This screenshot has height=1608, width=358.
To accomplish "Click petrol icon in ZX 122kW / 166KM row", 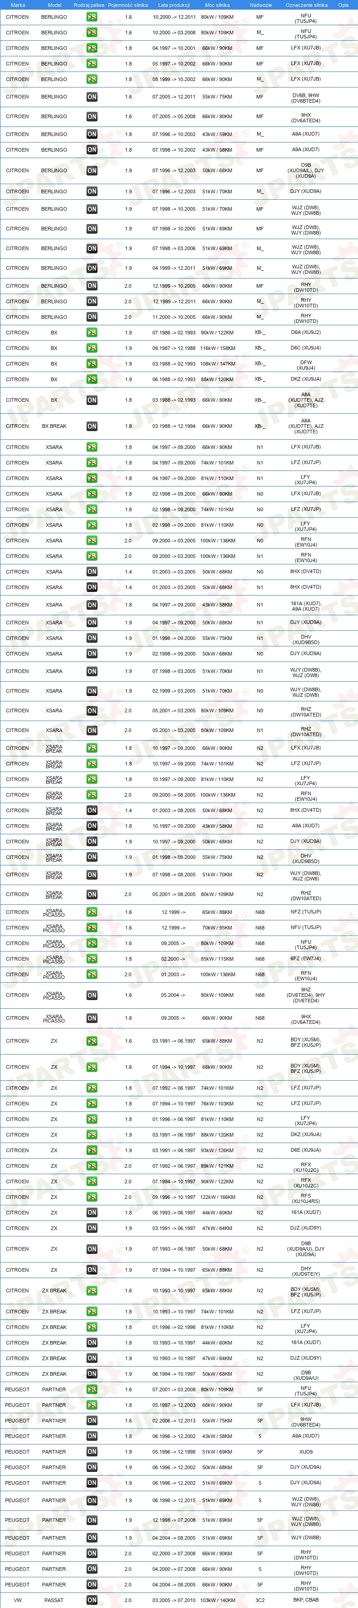I will tap(92, 1197).
